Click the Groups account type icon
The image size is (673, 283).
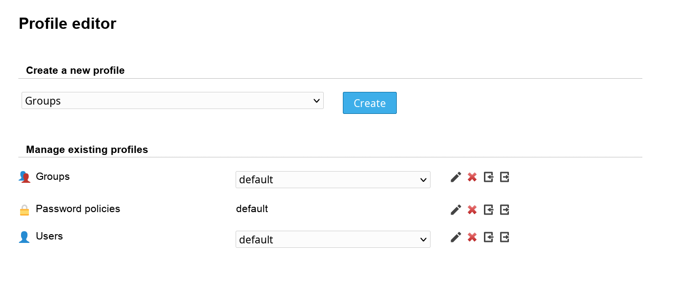click(24, 177)
